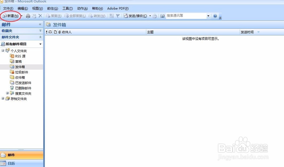Click the 全部答复(L) reply all button
Screen dimensions: 284x167
(x=75, y=16)
